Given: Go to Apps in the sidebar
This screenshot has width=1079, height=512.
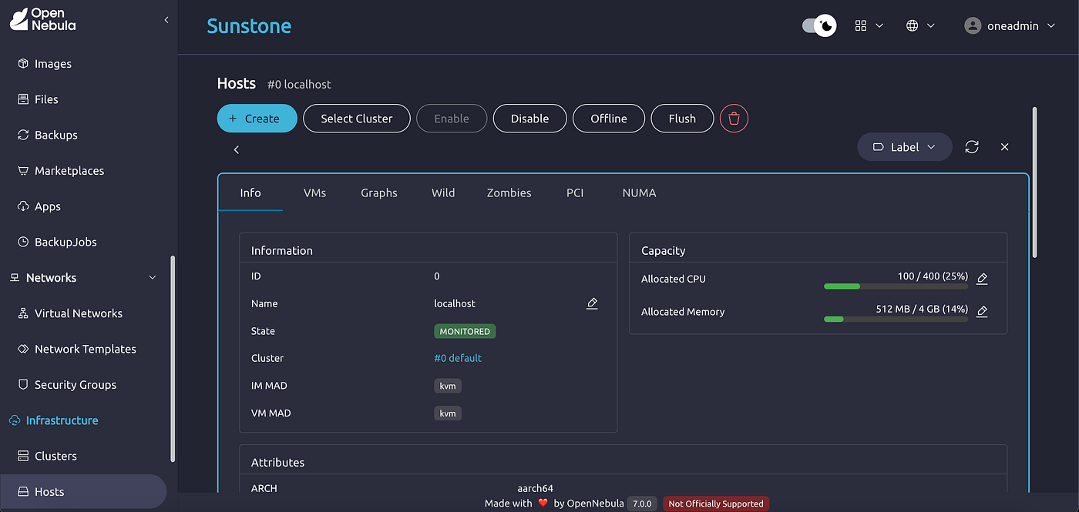Looking at the screenshot, I should pyautogui.click(x=48, y=206).
